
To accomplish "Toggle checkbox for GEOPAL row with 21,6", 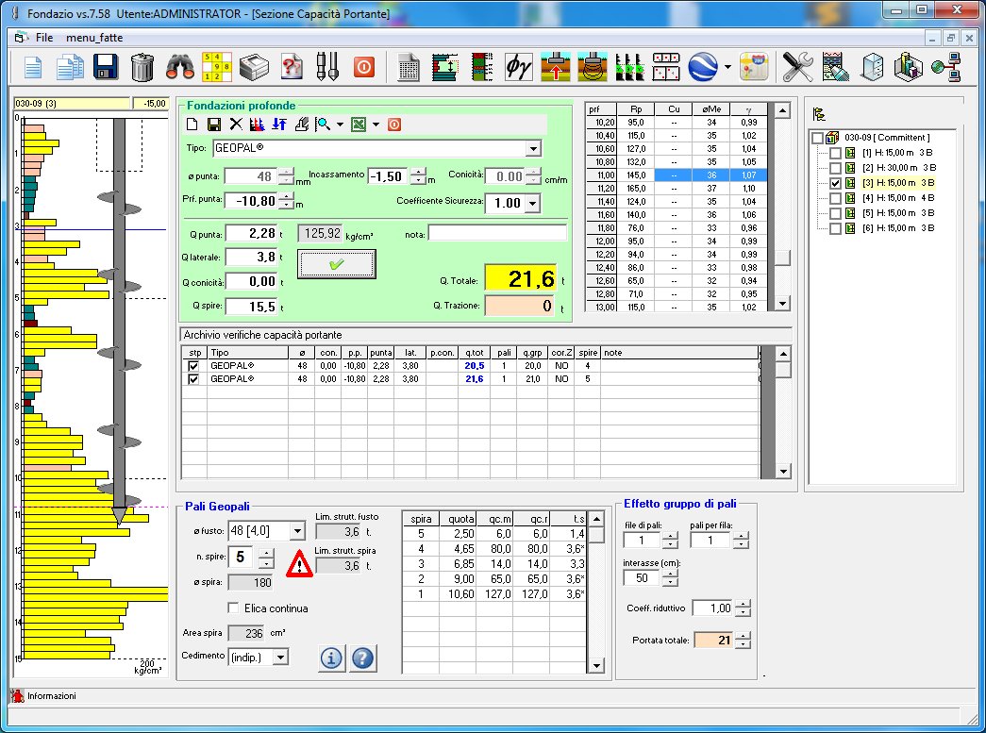I will 193,379.
